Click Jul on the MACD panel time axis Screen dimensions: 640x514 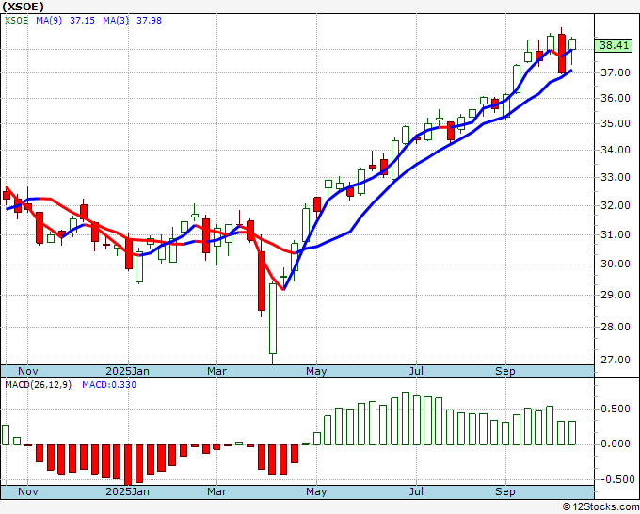pyautogui.click(x=416, y=491)
